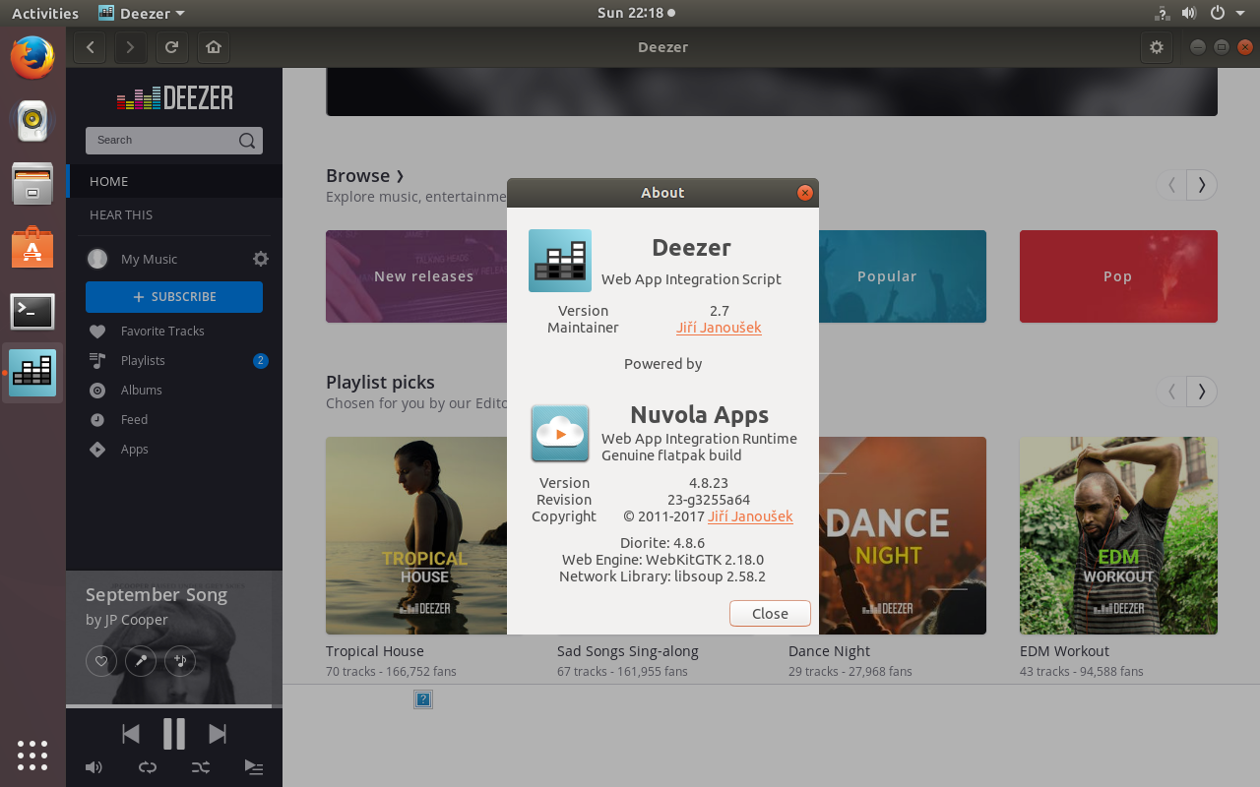Click Close button in About dialog

point(770,613)
